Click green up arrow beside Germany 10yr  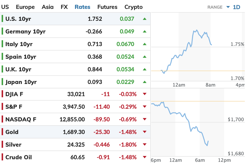(145, 31)
